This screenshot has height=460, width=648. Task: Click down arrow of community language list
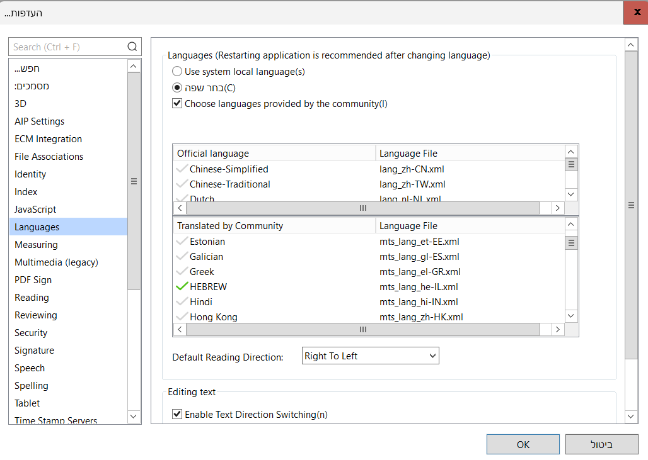coord(571,316)
